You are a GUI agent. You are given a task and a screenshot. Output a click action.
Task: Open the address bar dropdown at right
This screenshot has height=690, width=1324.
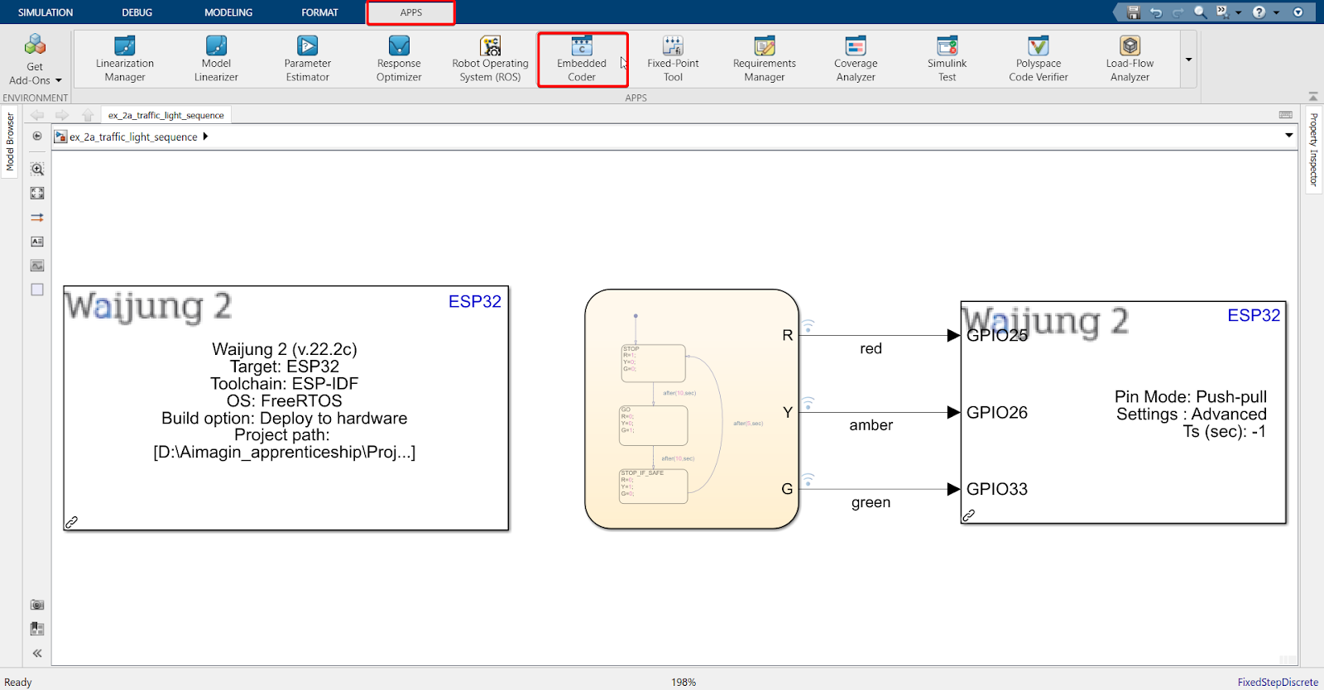pyautogui.click(x=1288, y=136)
